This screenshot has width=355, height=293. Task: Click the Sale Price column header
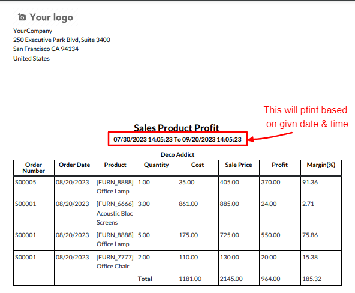[239, 165]
